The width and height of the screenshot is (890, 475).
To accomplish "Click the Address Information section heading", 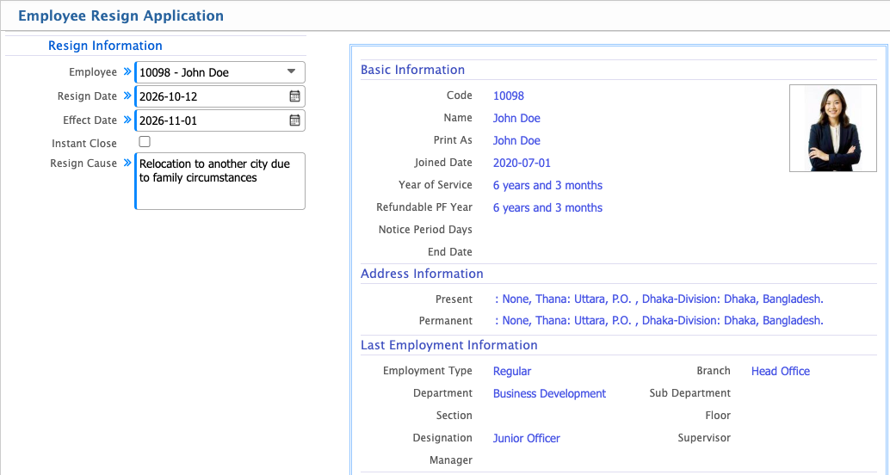I will [x=422, y=274].
